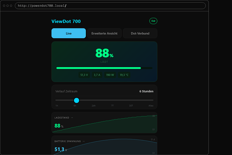
Task: Select the 7T tick on slider
Action: pyautogui.click(x=112, y=106)
